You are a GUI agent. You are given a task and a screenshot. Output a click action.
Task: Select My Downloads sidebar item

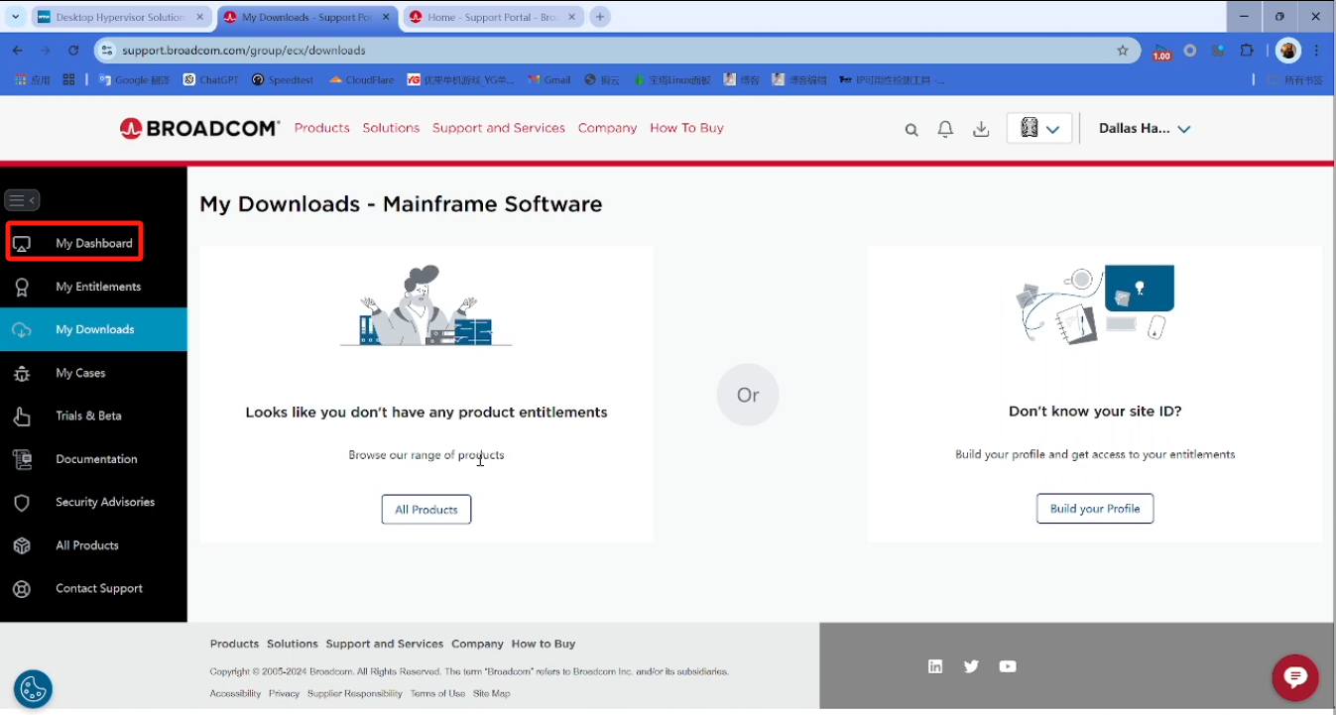[93, 329]
